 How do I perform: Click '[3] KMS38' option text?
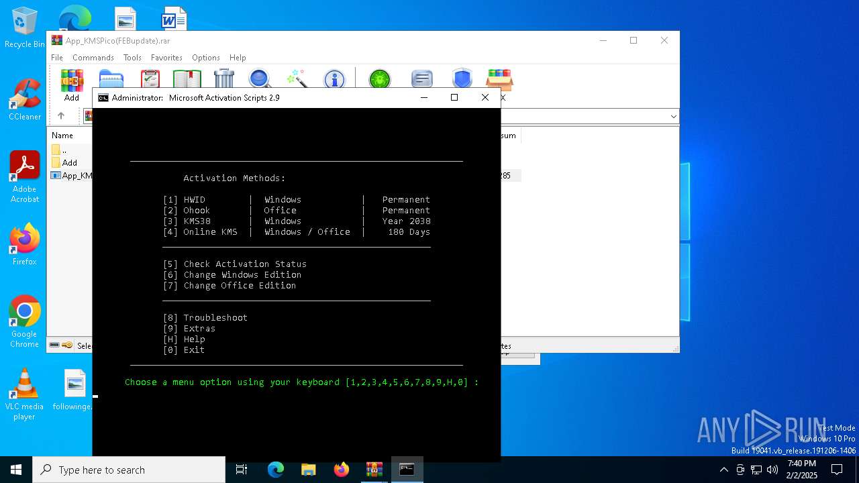pos(187,221)
